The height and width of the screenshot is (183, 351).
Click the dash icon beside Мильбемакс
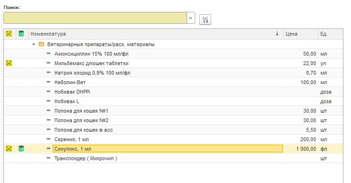(49, 63)
